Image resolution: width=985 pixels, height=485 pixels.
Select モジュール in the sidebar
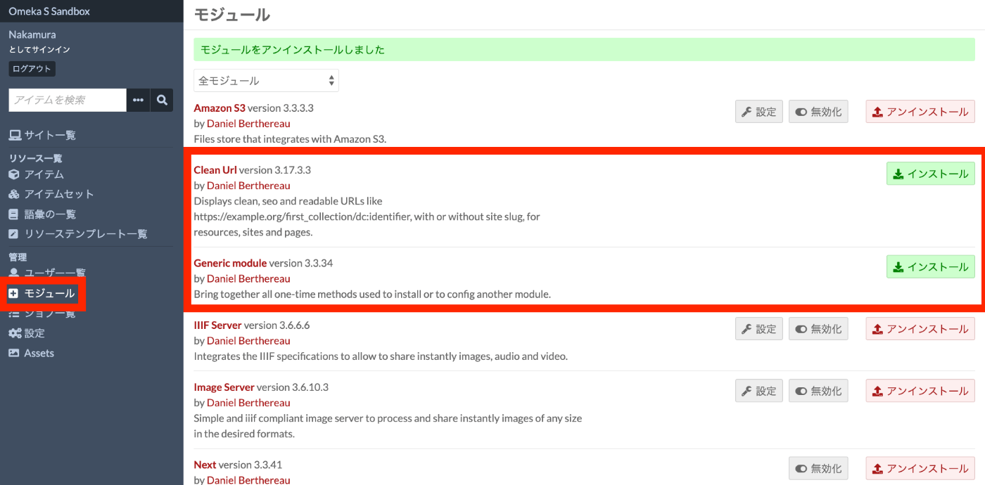click(42, 293)
